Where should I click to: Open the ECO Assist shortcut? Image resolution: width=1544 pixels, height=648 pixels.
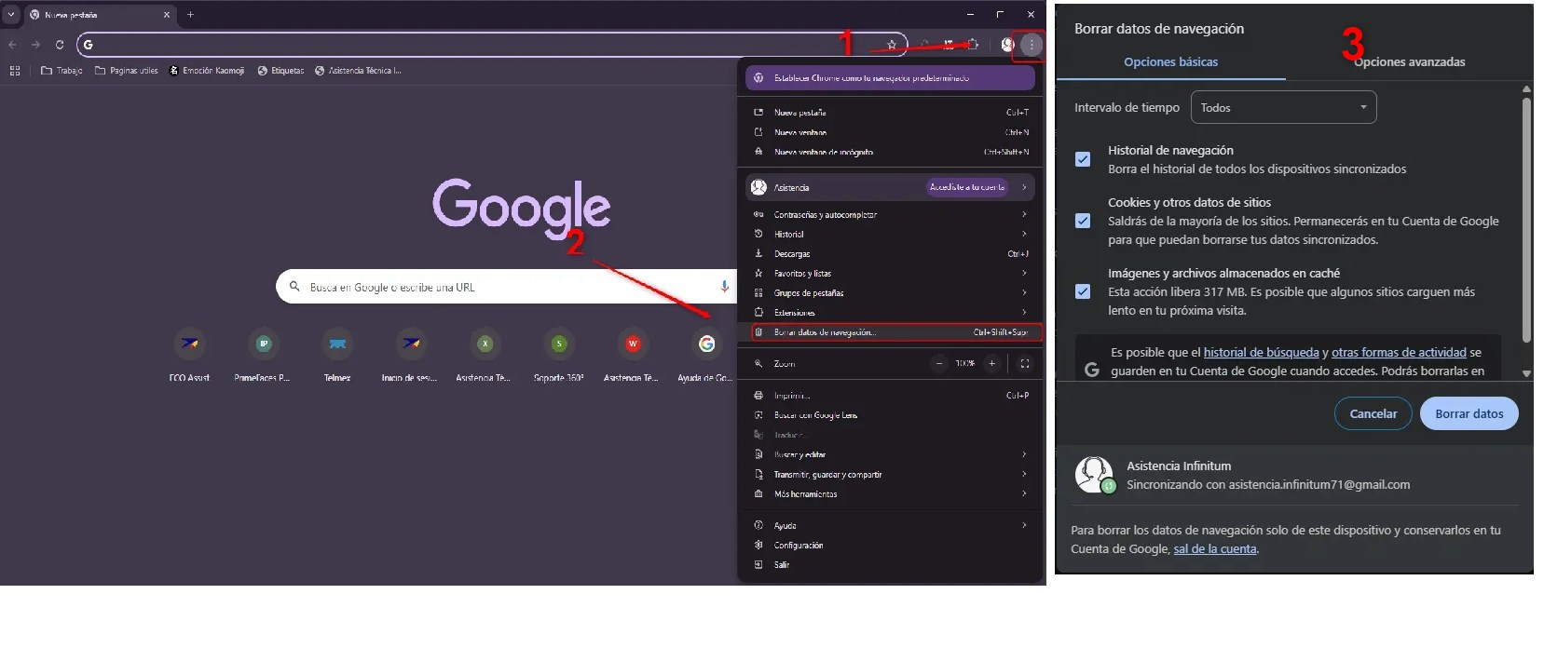click(189, 355)
